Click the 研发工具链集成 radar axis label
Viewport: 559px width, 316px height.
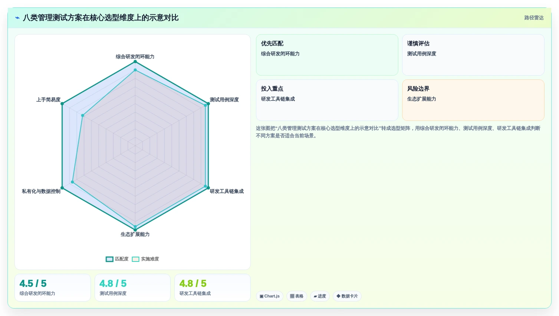[227, 191]
